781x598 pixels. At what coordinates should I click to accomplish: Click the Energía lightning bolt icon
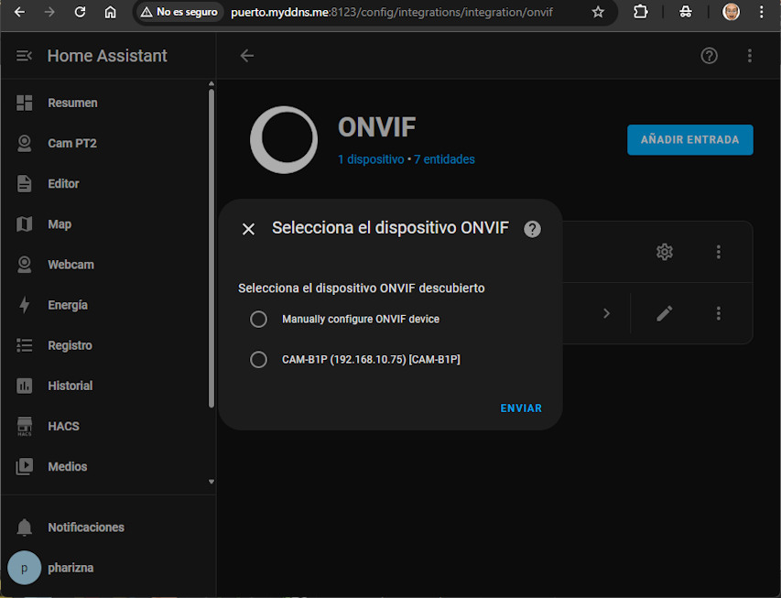tap(25, 305)
